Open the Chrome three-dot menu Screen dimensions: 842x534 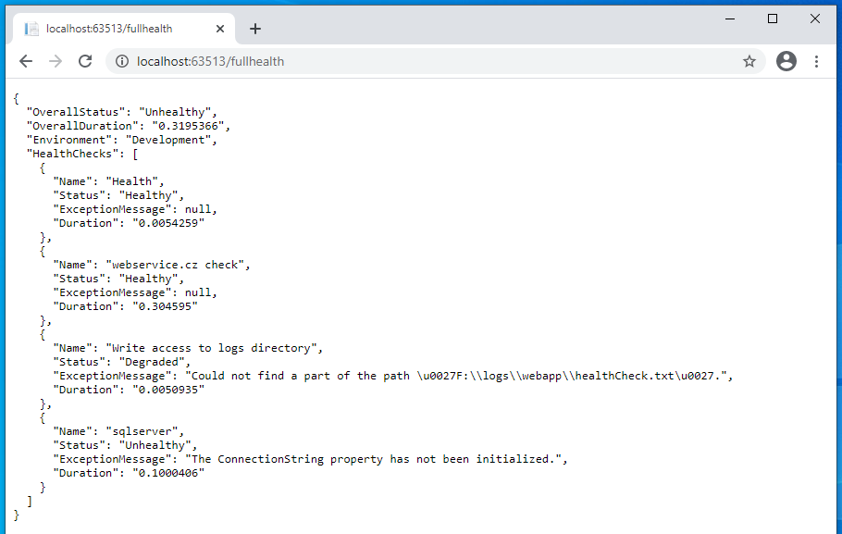pyautogui.click(x=816, y=61)
